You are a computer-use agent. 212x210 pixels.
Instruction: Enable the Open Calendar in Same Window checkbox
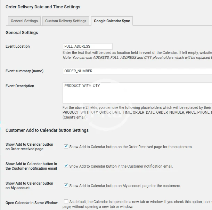pos(66,201)
